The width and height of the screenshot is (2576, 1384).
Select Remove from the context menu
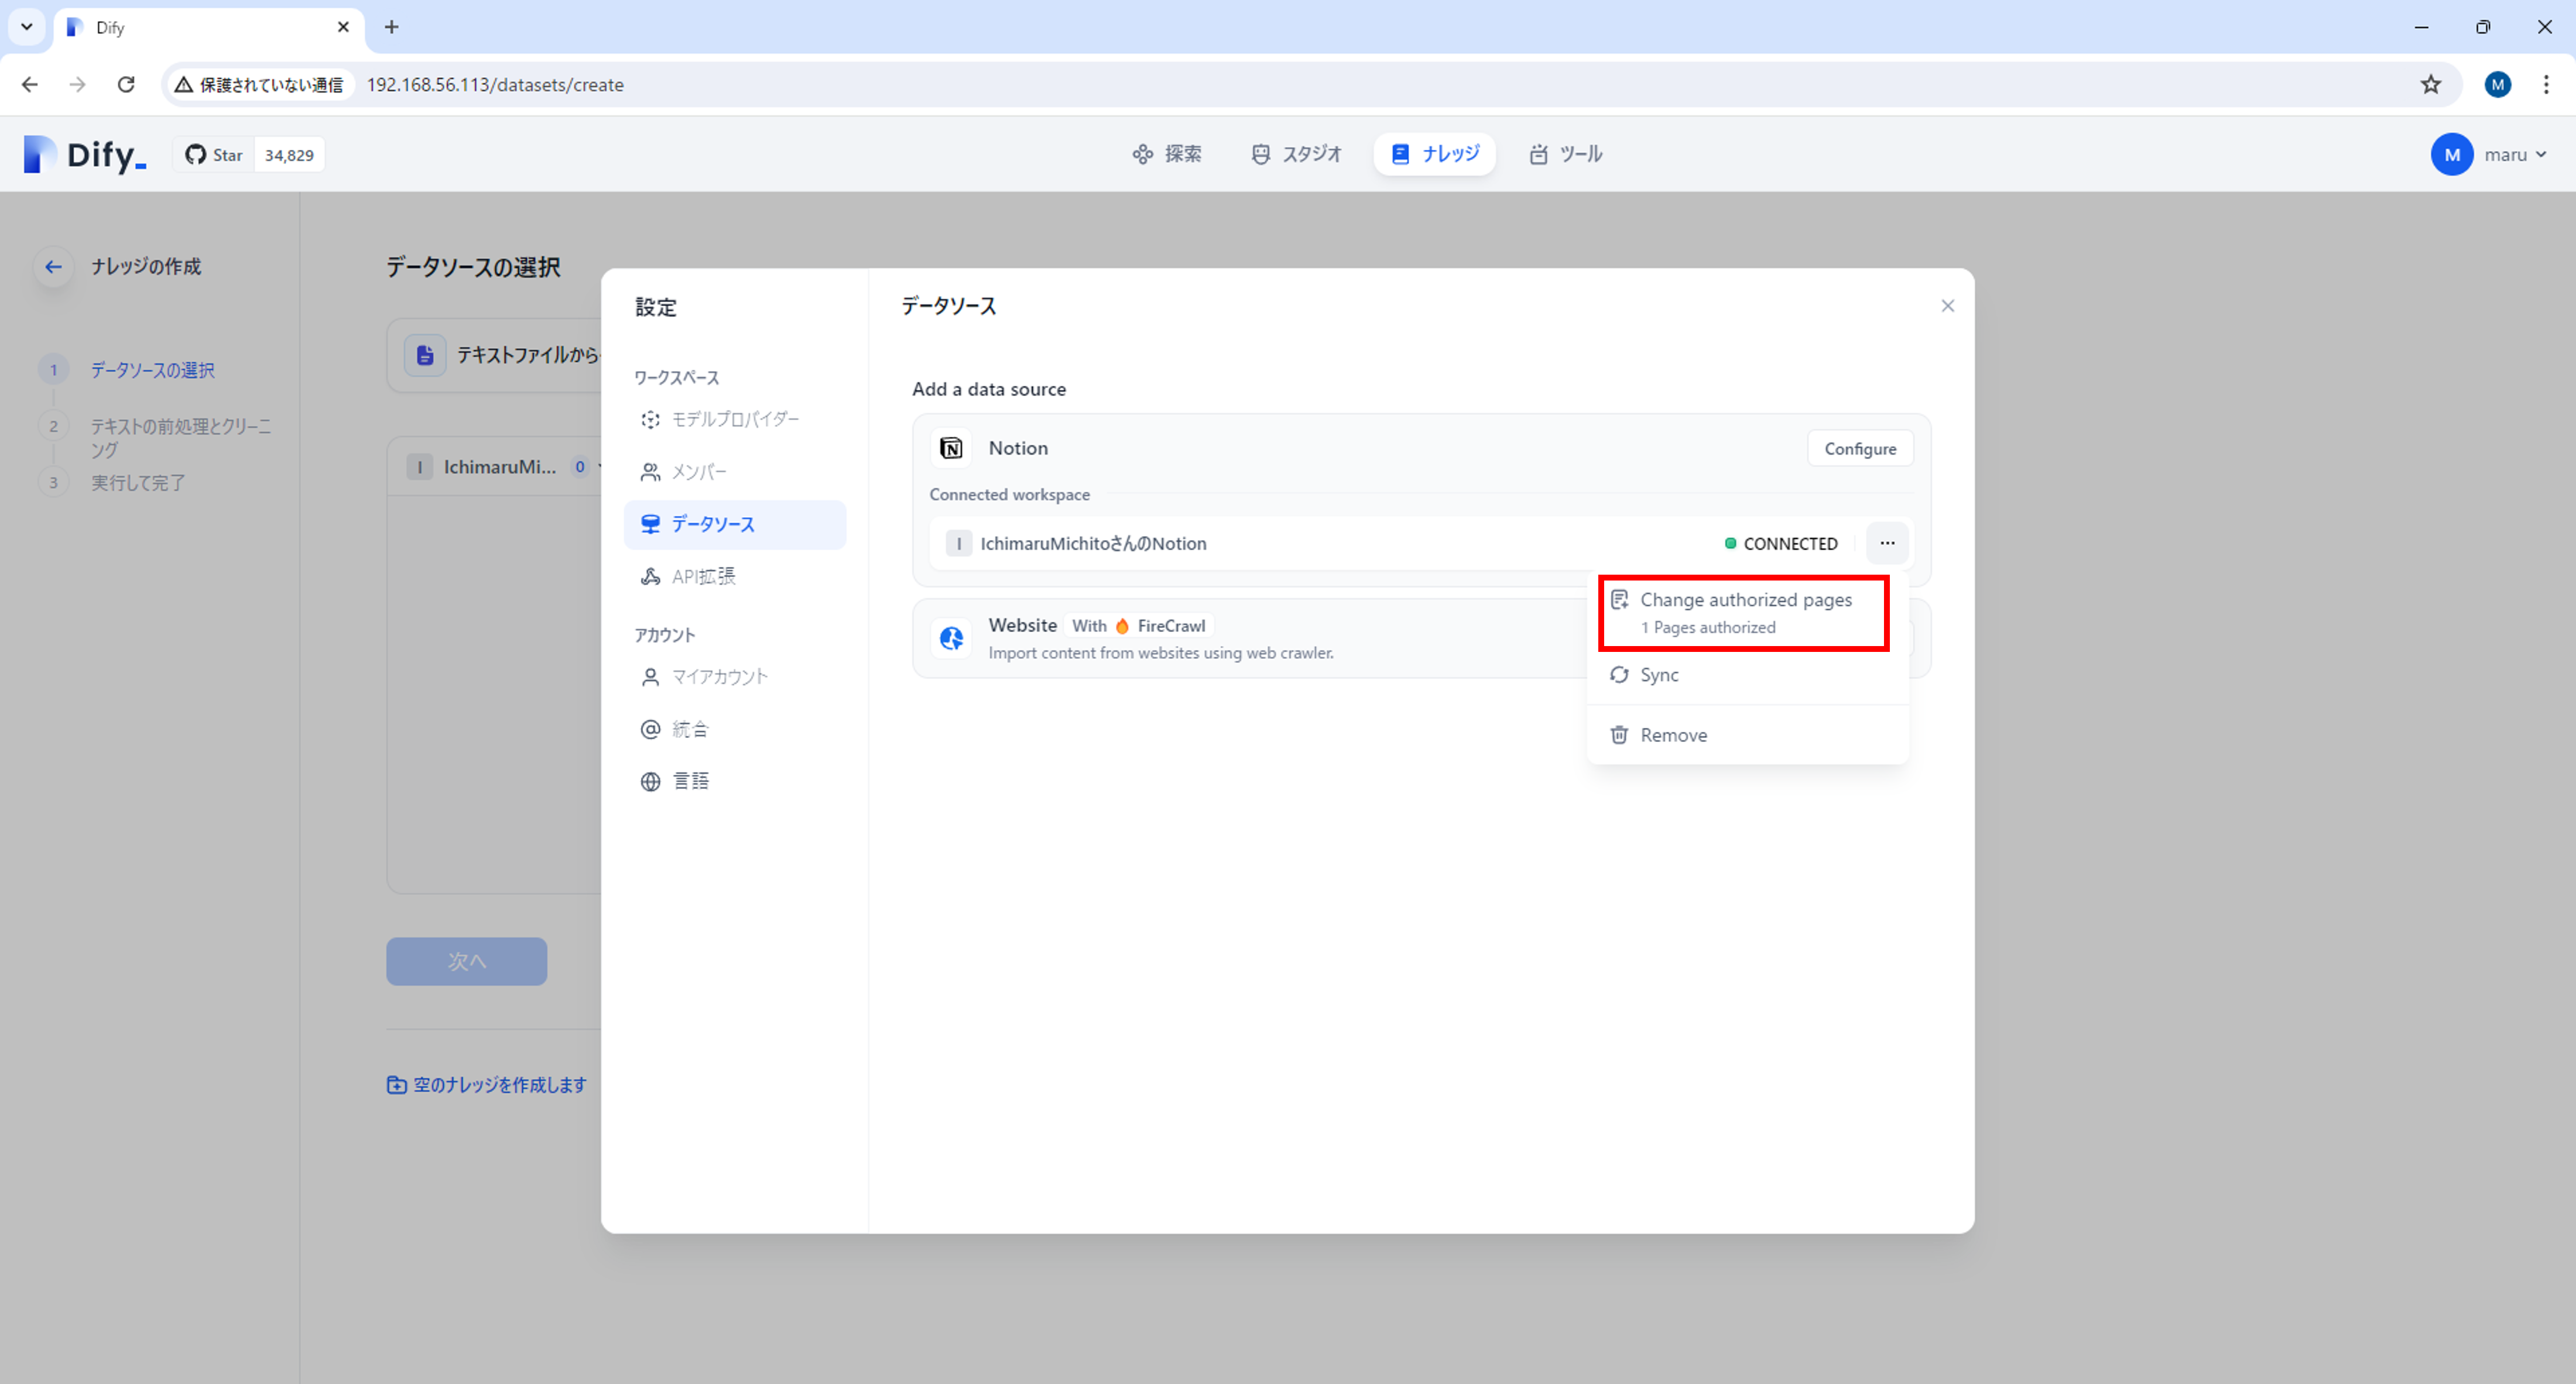[x=1673, y=736]
